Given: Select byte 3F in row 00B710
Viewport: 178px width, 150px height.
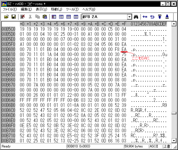Looking at the screenshot, I should 97,136.
